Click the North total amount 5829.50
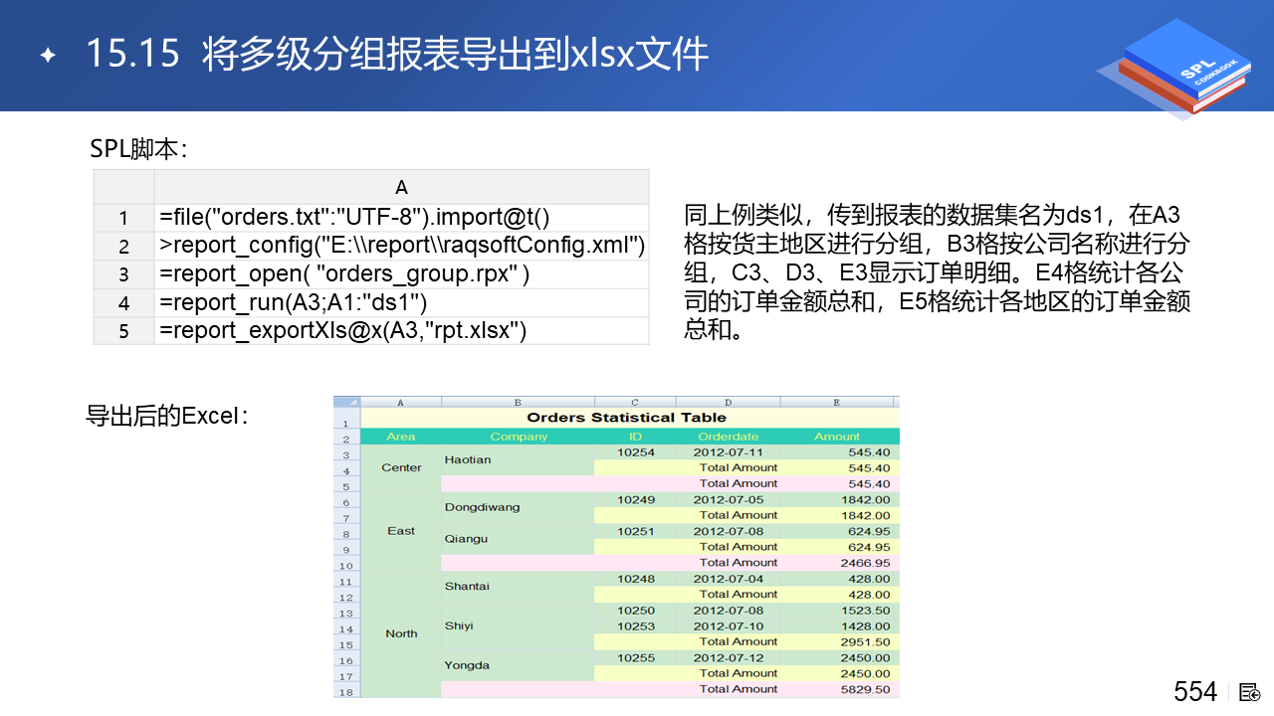Viewport: 1274px width, 716px height. pyautogui.click(x=840, y=689)
